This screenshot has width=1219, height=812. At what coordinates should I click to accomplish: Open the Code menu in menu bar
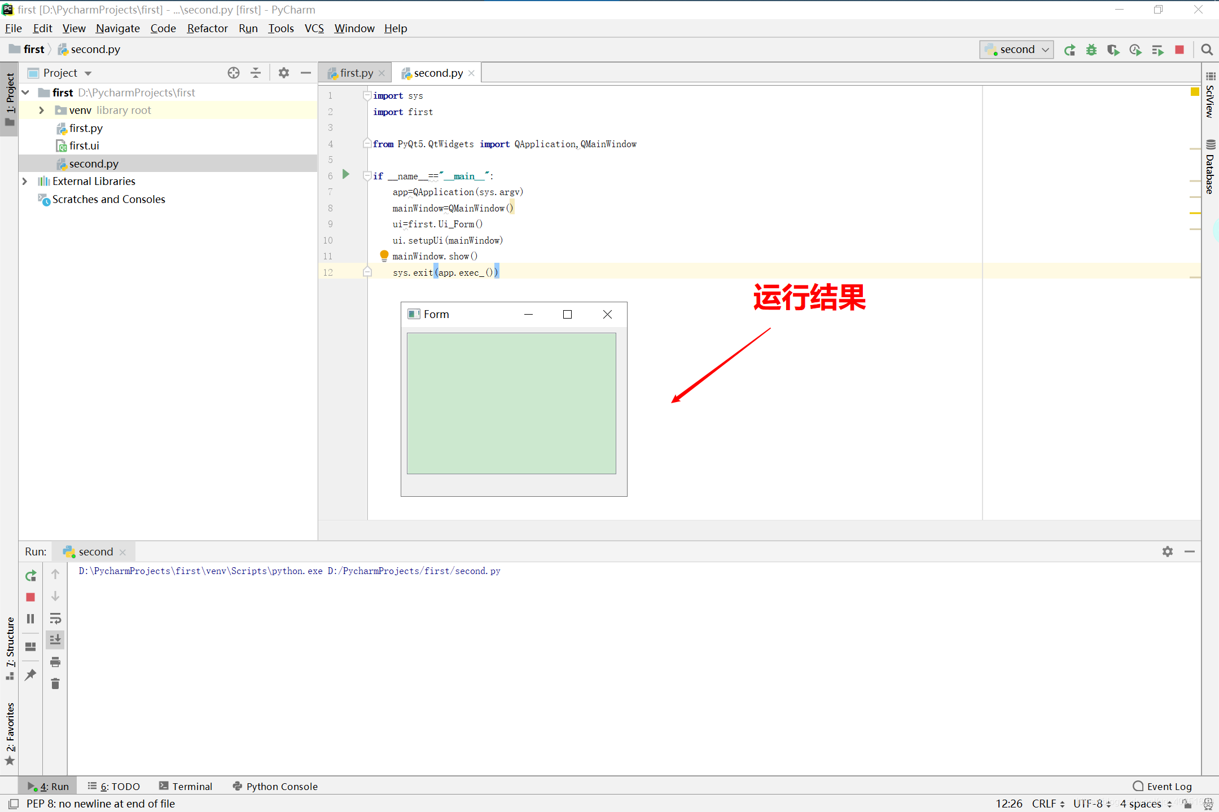163,28
